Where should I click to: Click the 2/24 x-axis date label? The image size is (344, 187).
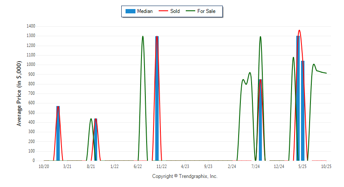[232, 166]
